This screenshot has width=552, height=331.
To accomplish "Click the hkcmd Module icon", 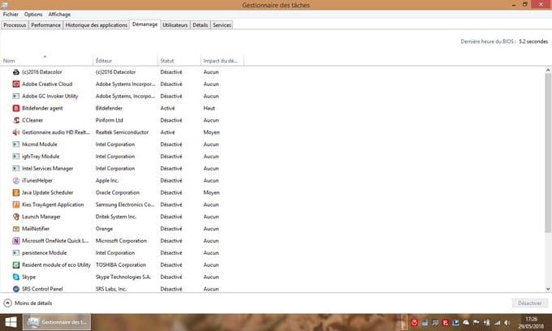I will click(16, 144).
